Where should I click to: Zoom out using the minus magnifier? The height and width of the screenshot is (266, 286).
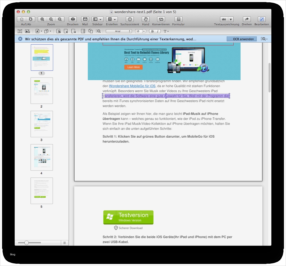click(60, 19)
